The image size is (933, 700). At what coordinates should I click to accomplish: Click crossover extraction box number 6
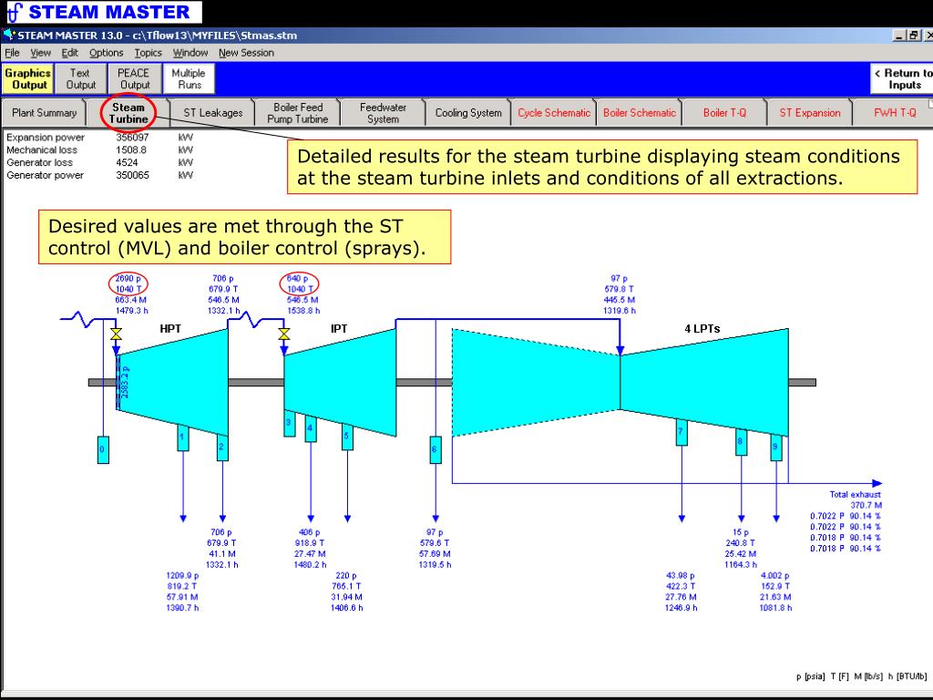[435, 449]
